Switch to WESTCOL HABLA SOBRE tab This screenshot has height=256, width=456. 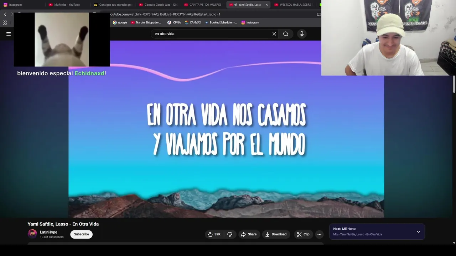click(x=294, y=5)
